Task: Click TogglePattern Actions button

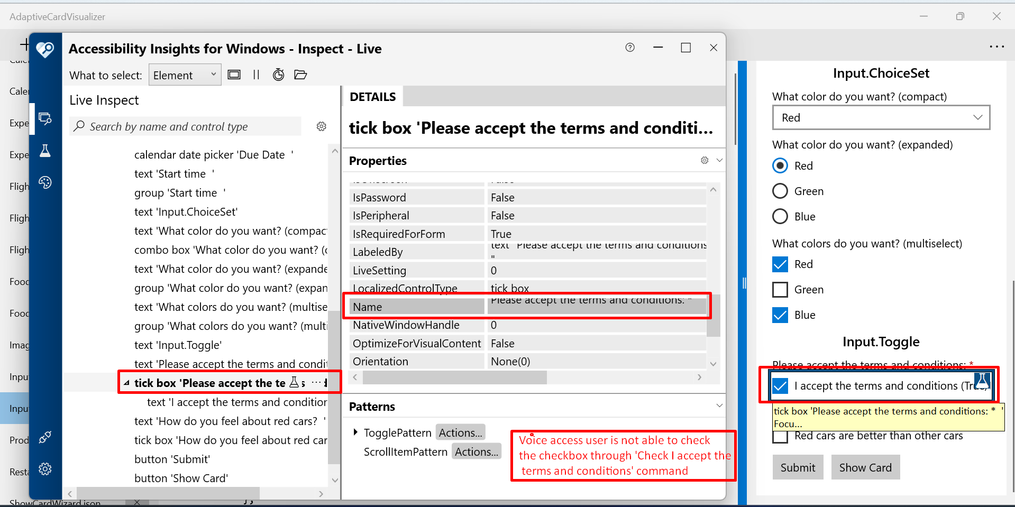Action: 460,432
